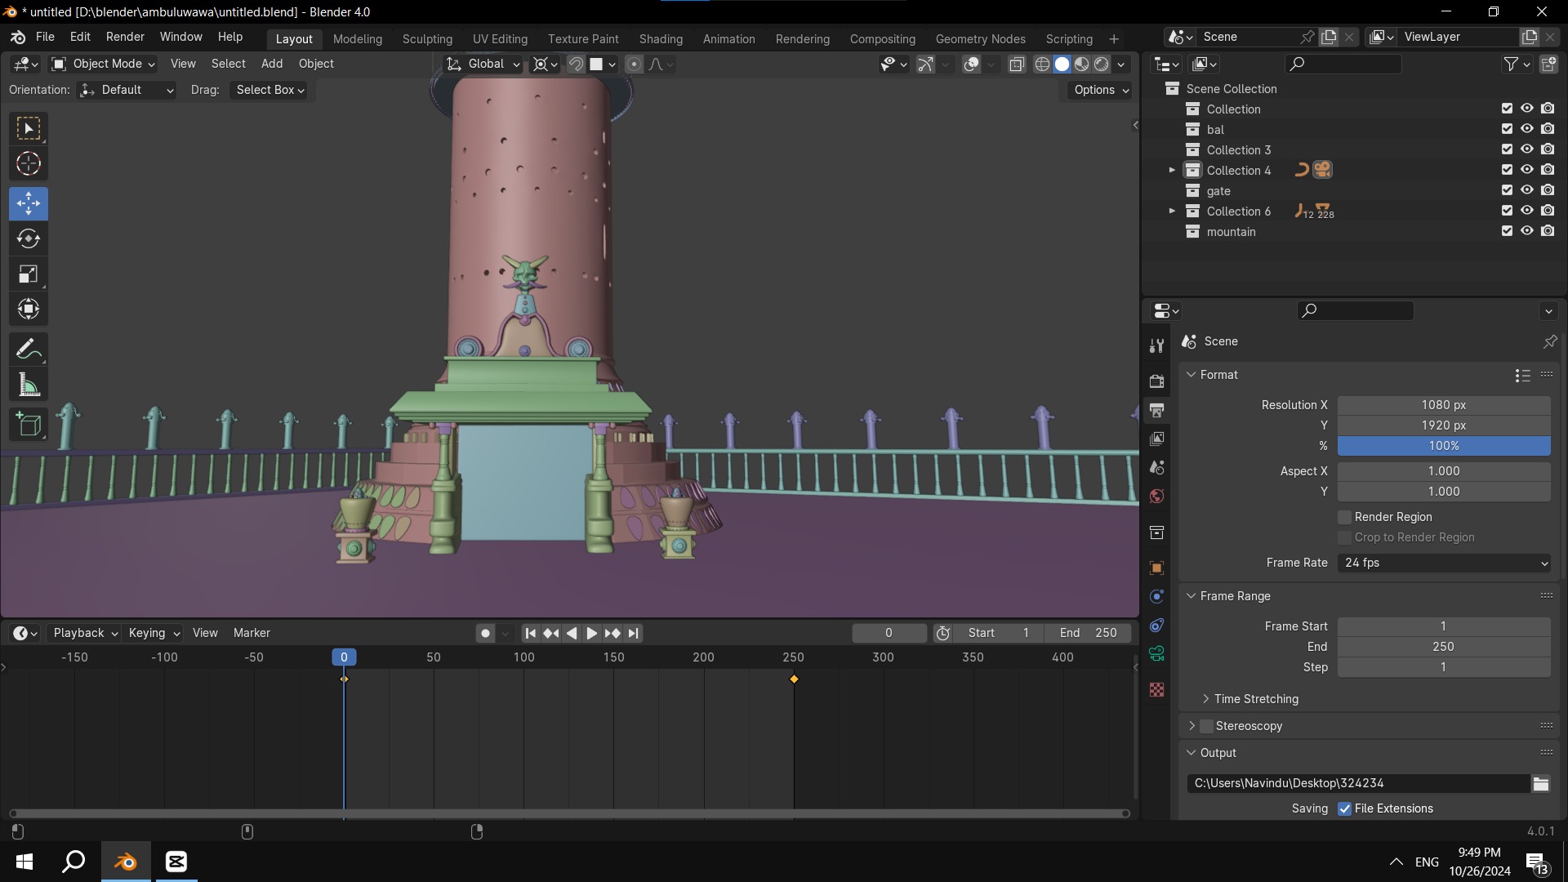Image resolution: width=1568 pixels, height=882 pixels.
Task: Open the Frame Rate dropdown
Action: [x=1444, y=563]
